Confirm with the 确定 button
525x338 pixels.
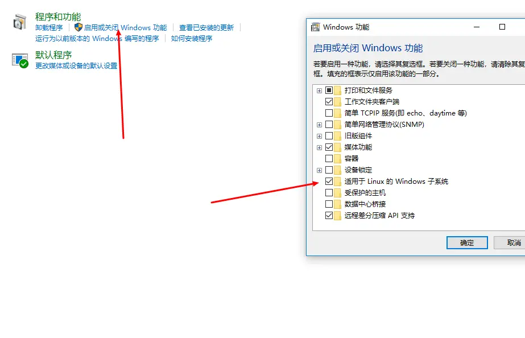click(467, 243)
